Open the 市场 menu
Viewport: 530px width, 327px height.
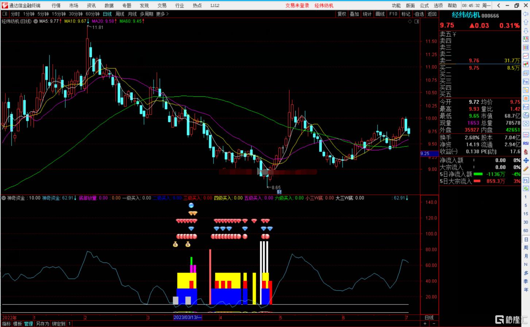tap(74, 5)
